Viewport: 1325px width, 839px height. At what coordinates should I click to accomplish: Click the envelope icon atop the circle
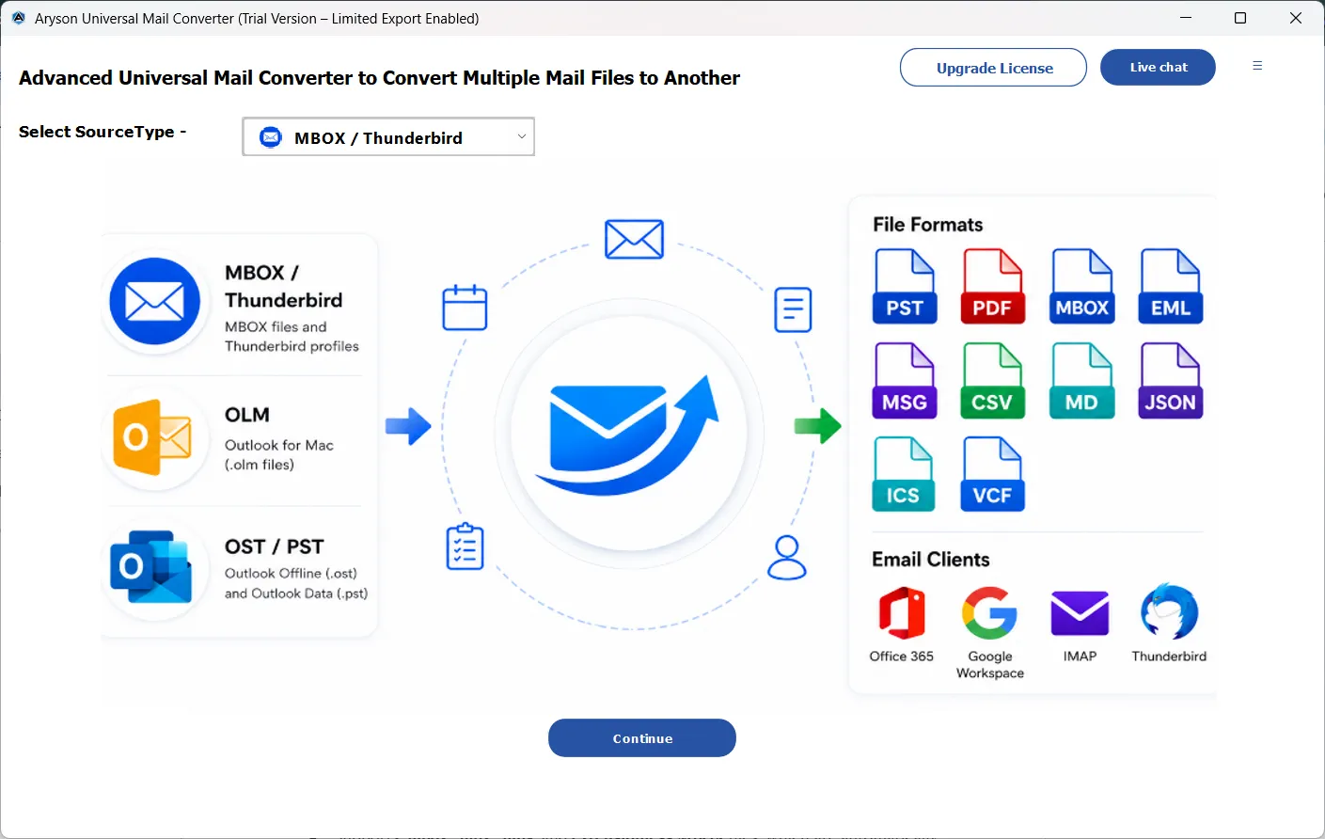(634, 240)
